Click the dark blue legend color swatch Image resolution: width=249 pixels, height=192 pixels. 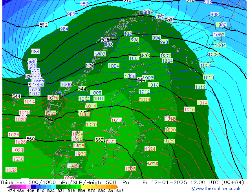[x=33, y=187]
